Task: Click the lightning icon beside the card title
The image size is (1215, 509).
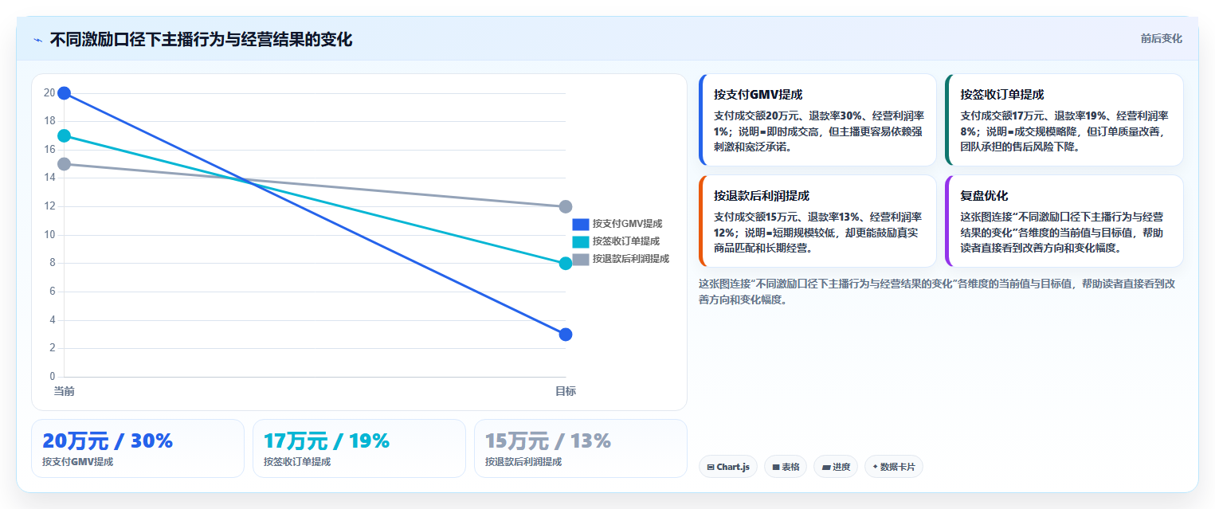Action: pos(38,40)
